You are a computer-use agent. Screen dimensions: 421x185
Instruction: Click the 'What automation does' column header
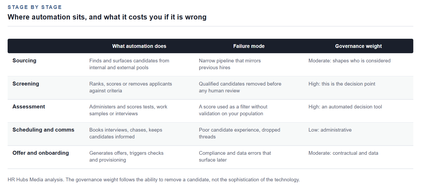[139, 46]
